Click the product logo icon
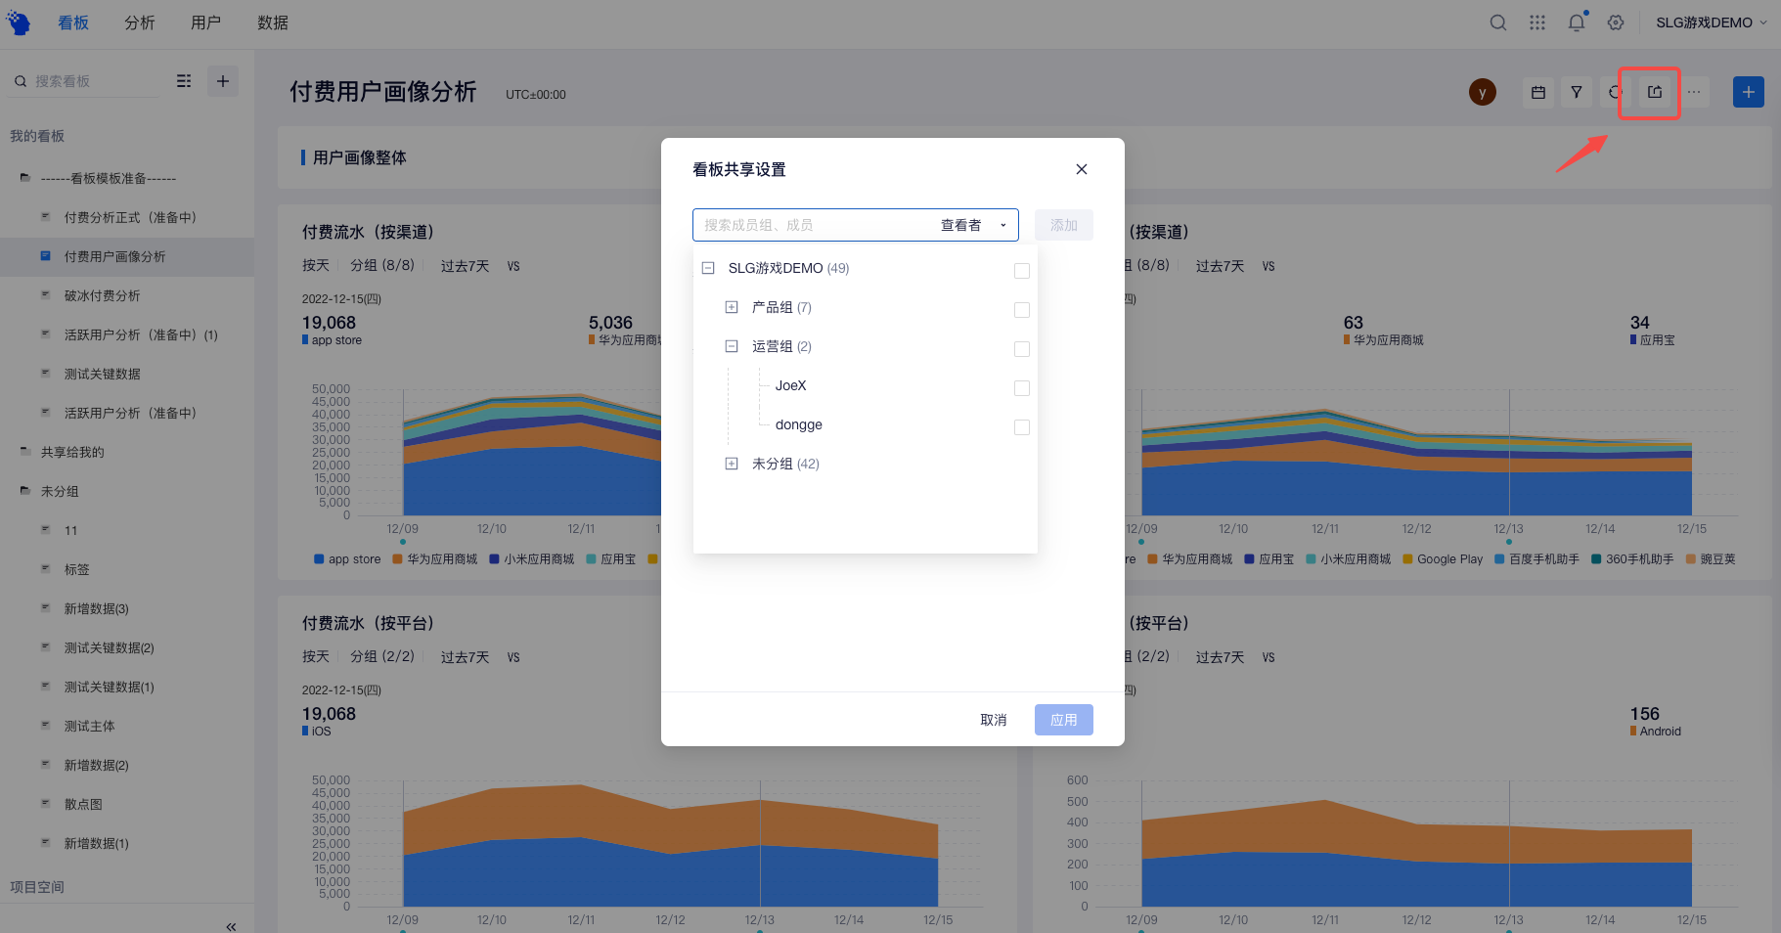 pos(19,22)
